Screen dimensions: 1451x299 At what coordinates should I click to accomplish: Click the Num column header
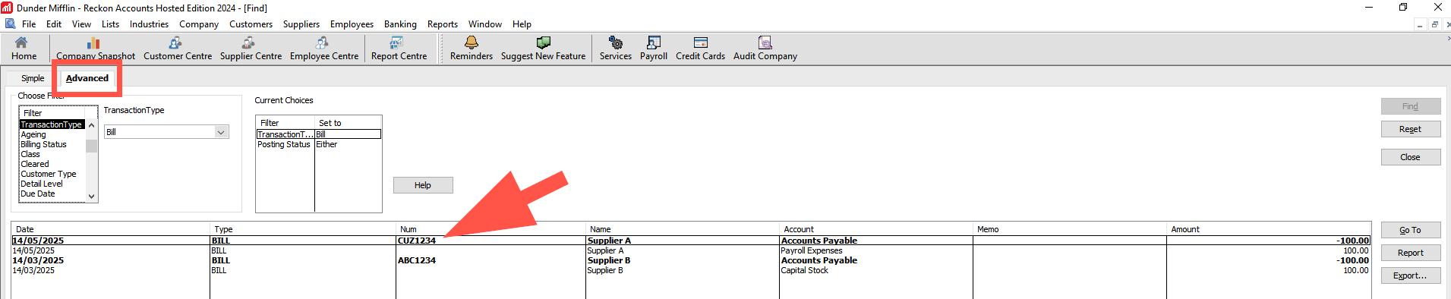(491, 229)
